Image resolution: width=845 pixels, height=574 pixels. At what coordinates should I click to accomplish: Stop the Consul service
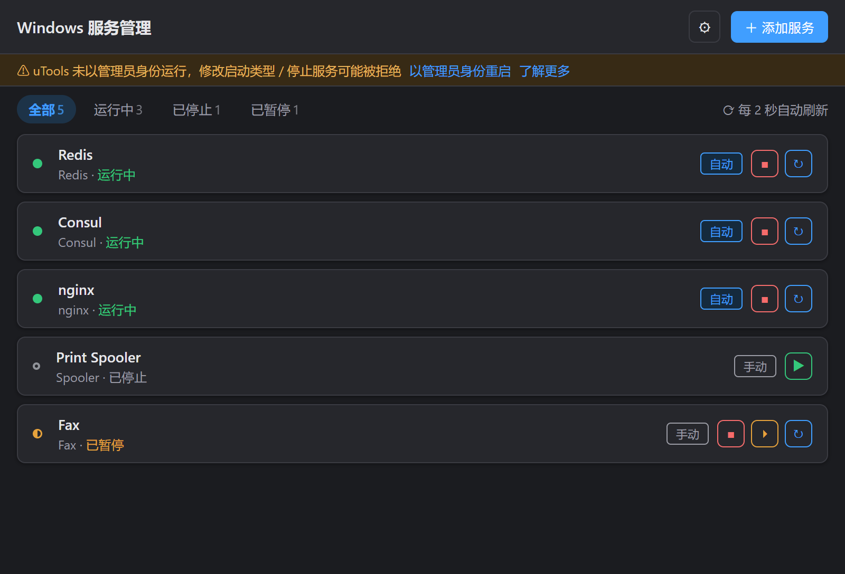pyautogui.click(x=765, y=231)
